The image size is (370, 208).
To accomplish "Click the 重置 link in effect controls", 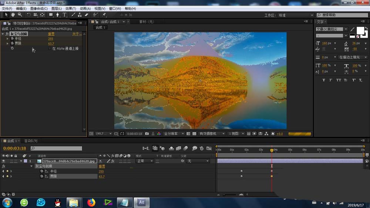I will tap(51, 34).
